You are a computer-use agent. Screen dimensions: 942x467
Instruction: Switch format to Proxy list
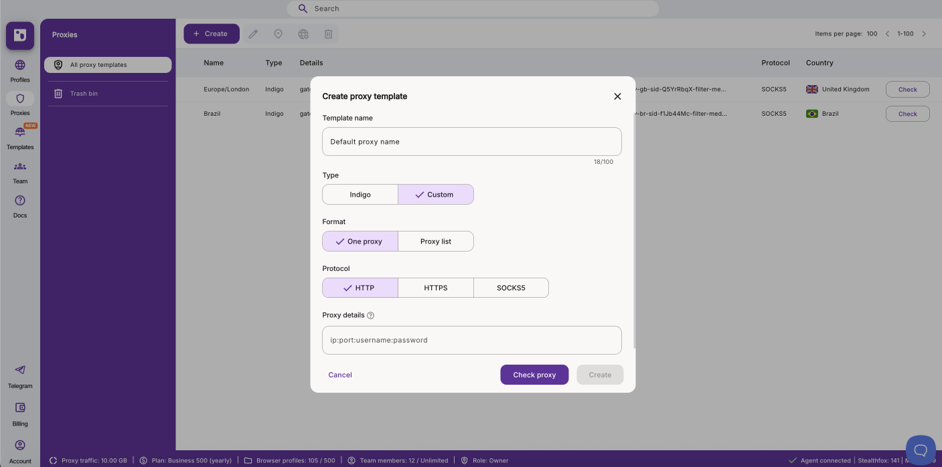point(436,241)
